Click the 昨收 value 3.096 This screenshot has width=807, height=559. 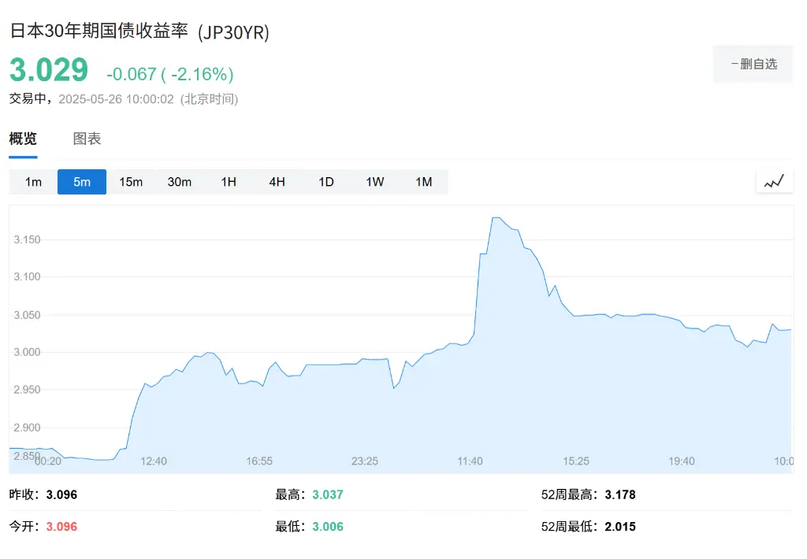click(x=61, y=494)
